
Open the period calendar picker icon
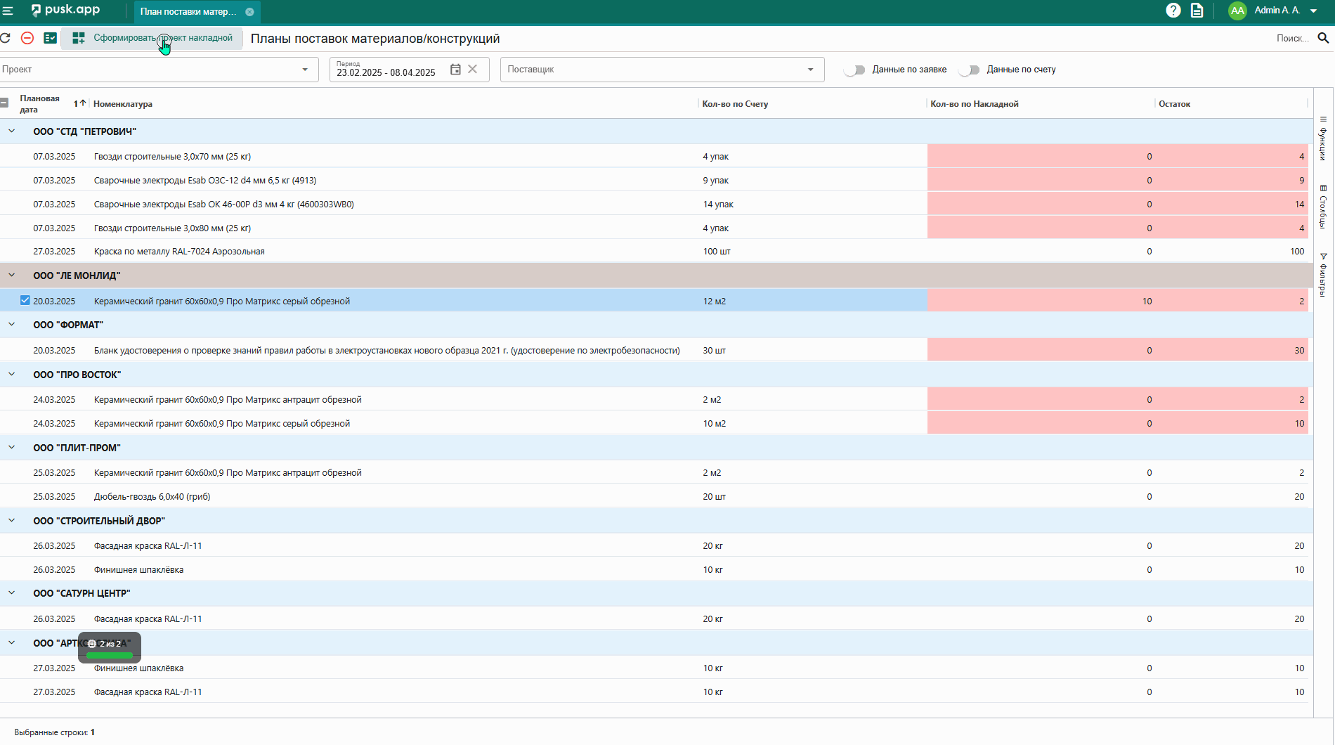tap(455, 69)
